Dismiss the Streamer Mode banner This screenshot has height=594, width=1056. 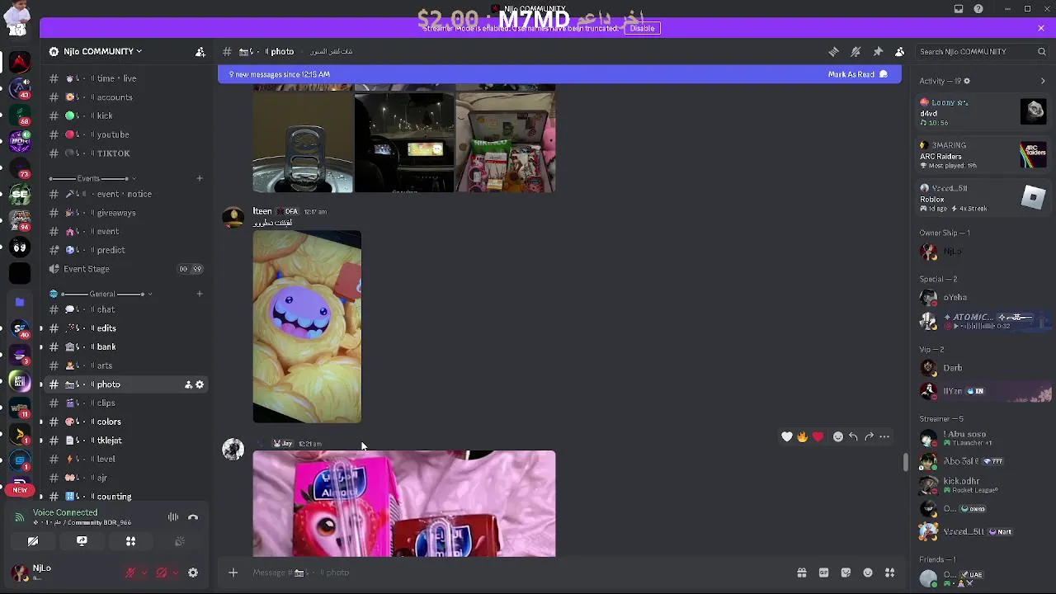tap(1041, 28)
